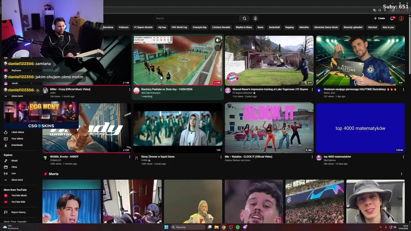Bookmark this page with the star icon
This screenshot has height=231, width=411.
point(385,10)
